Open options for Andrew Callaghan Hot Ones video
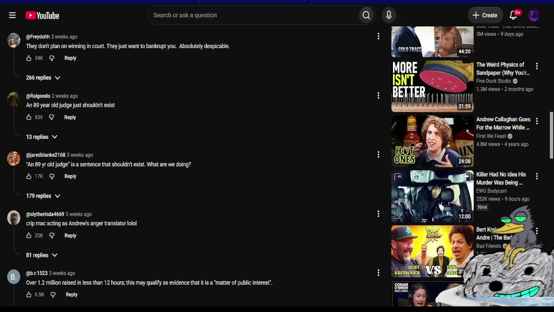The width and height of the screenshot is (554, 312). (537, 121)
